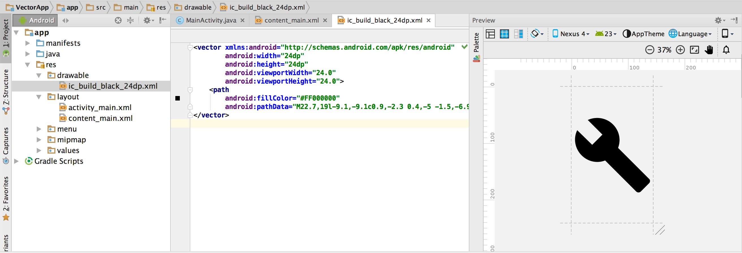Select activity_main.xml in the project tree
Image resolution: width=742 pixels, height=253 pixels.
click(x=100, y=108)
